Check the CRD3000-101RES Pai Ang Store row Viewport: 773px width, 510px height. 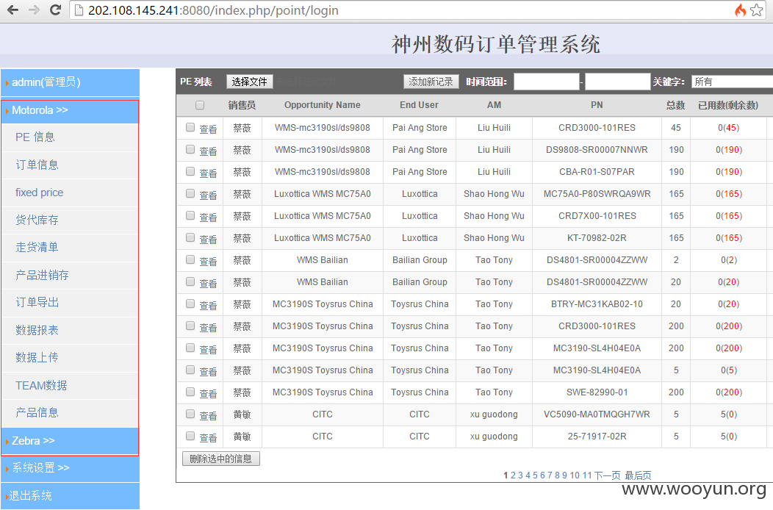pyautogui.click(x=190, y=127)
